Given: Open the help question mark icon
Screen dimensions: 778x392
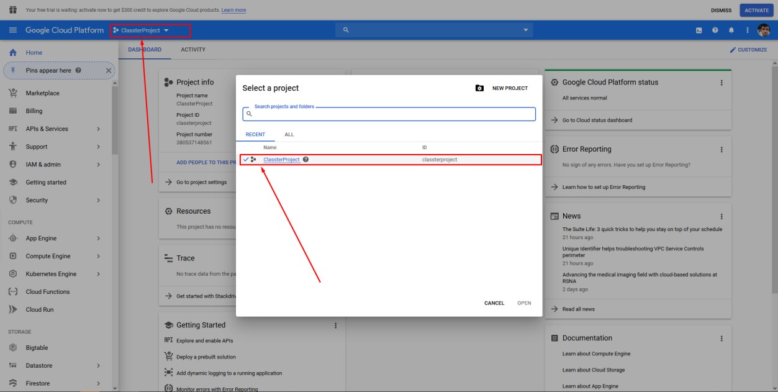Looking at the screenshot, I should [715, 30].
